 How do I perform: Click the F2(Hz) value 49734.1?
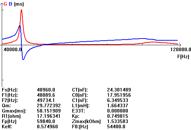(46, 100)
